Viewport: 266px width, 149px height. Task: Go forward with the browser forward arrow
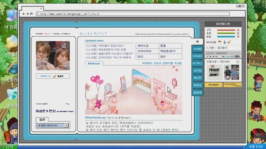(x=27, y=14)
